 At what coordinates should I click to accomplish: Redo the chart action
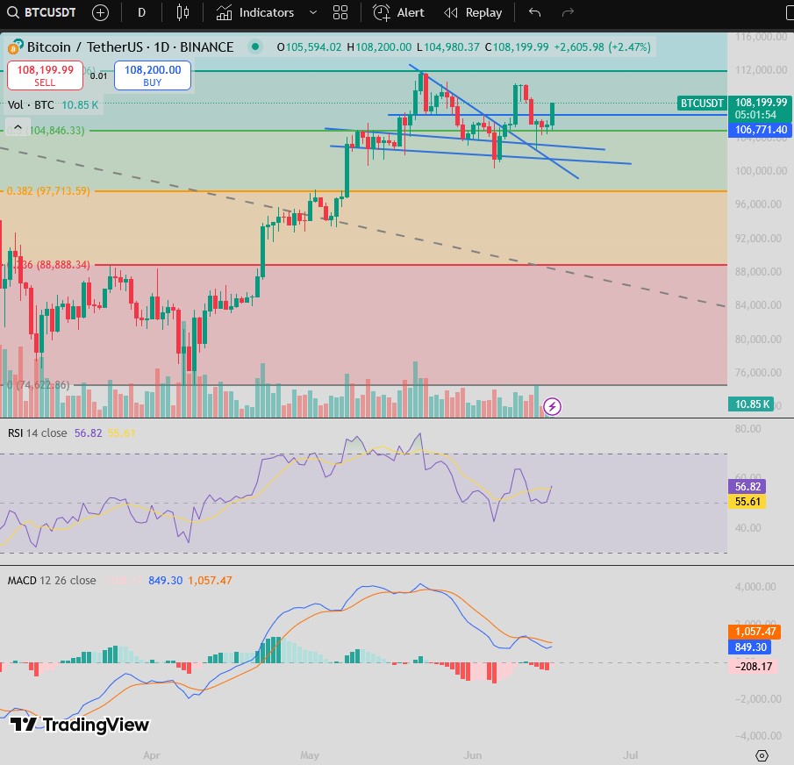click(x=568, y=12)
